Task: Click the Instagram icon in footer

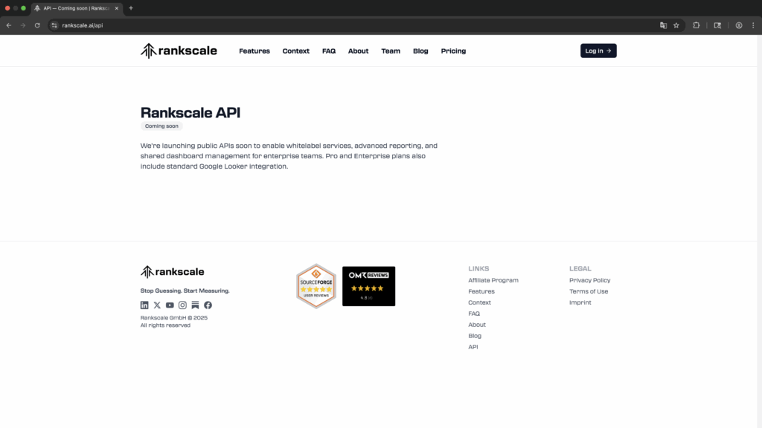Action: tap(182, 305)
